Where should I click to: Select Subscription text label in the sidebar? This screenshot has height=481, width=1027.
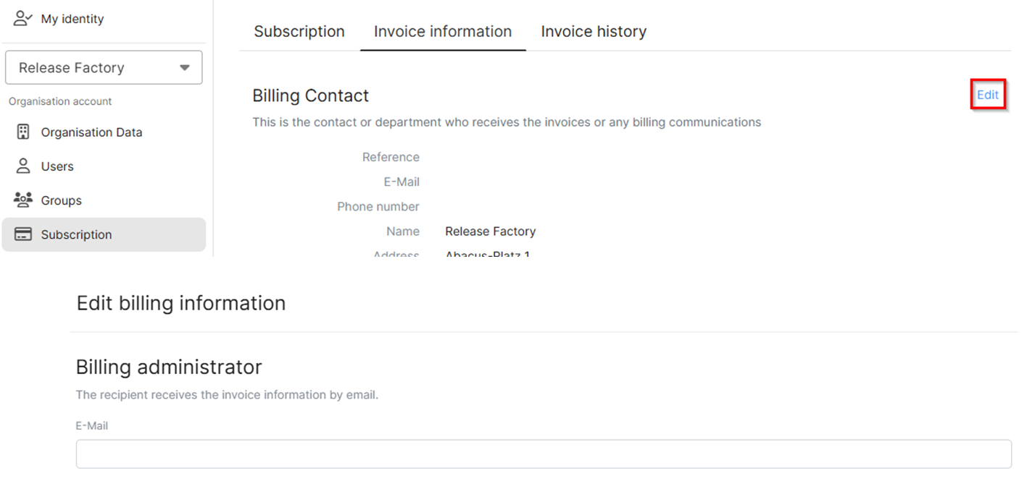76,234
